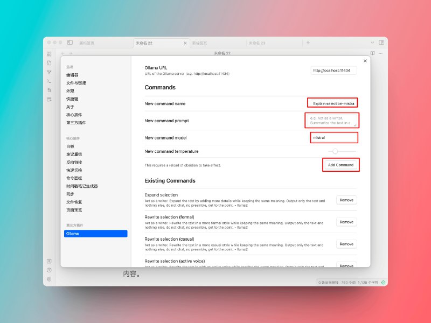Click the Rewrite selection (active voice) title
Screen dimensions: 431x323
[x=175, y=261]
